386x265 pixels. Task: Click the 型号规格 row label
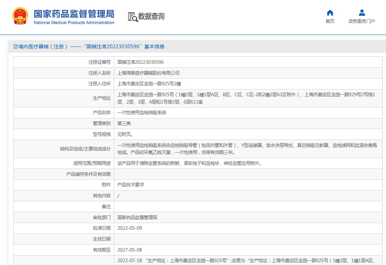pos(102,134)
